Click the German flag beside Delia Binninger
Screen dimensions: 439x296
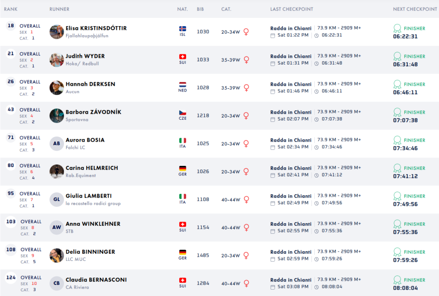click(x=183, y=252)
